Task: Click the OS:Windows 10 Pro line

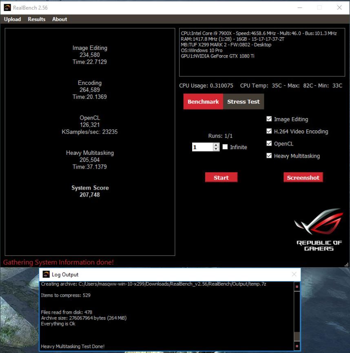Action: coord(202,50)
